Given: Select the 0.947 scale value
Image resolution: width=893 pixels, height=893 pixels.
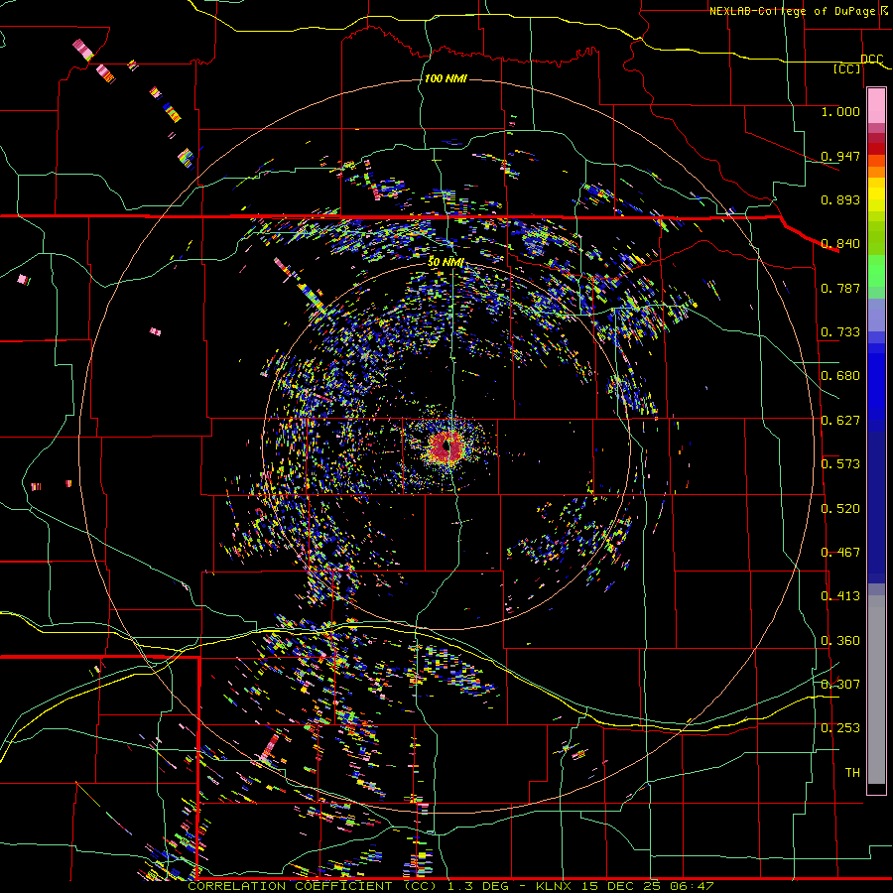Looking at the screenshot, I should tap(840, 156).
